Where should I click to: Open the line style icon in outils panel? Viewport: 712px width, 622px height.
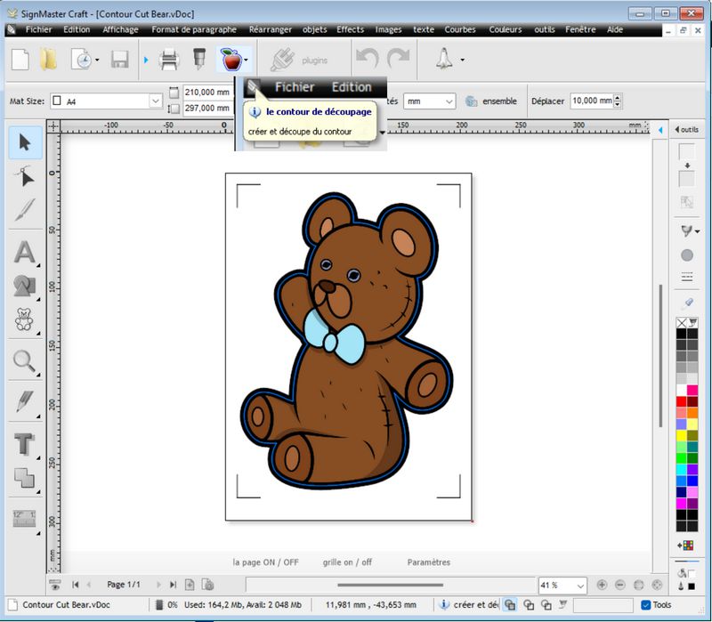[687, 277]
